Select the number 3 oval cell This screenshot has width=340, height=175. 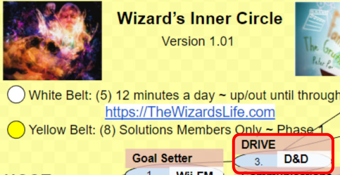tap(256, 161)
